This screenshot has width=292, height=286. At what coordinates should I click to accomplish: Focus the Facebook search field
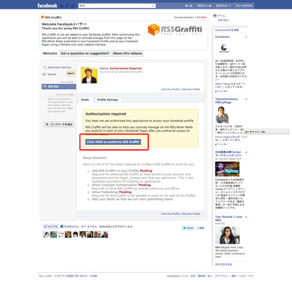click(117, 6)
